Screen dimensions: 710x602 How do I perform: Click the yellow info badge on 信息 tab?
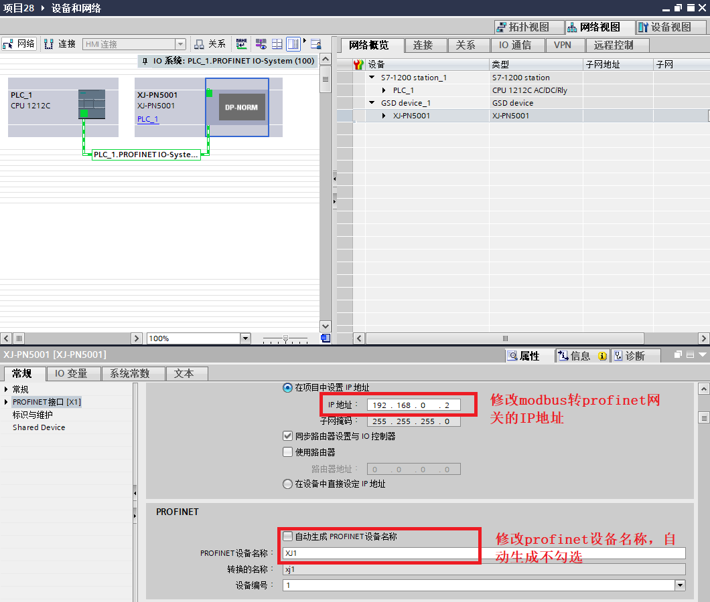602,357
